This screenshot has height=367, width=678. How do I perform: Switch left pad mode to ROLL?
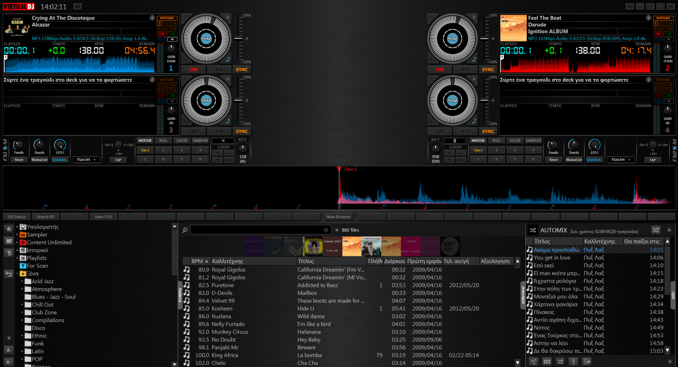point(163,141)
